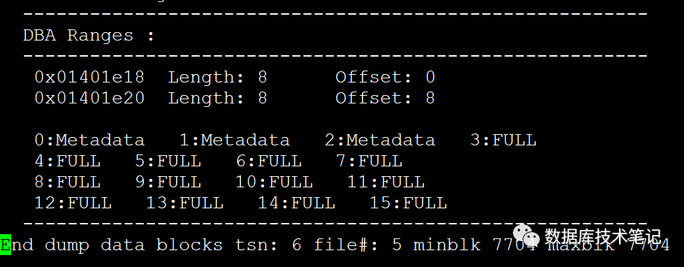This screenshot has width=684, height=267.
Task: Click the tsn: 6 text
Action: pyautogui.click(x=268, y=245)
